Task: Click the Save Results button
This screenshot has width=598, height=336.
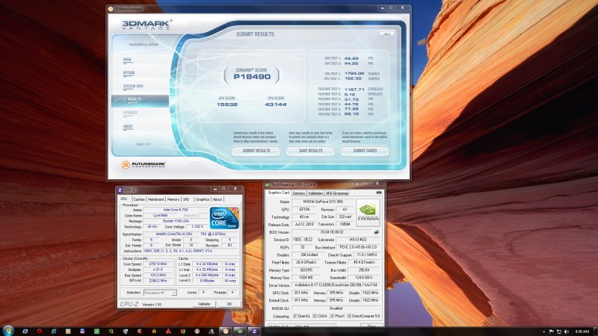Action: [310, 151]
